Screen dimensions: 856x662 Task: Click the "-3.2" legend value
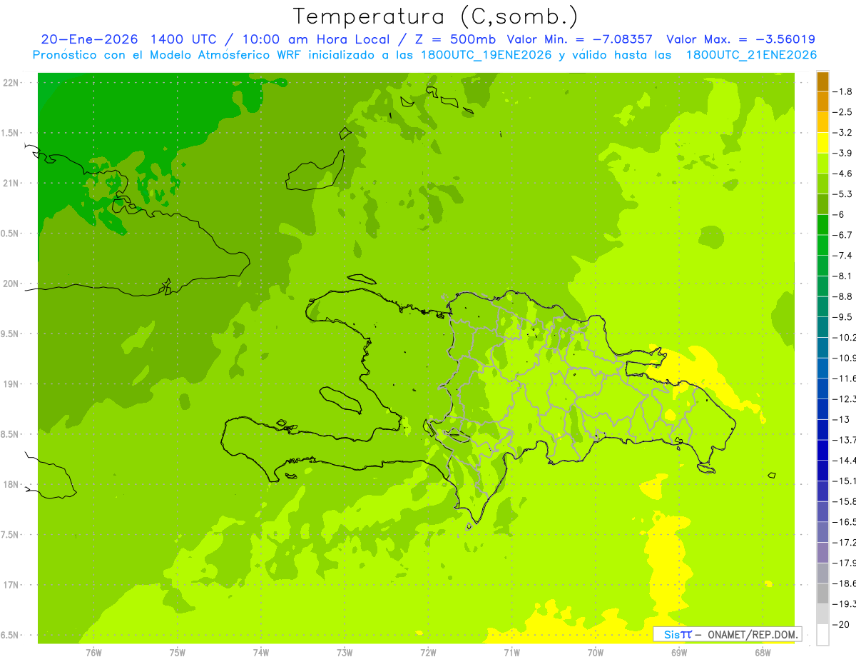coord(844,133)
